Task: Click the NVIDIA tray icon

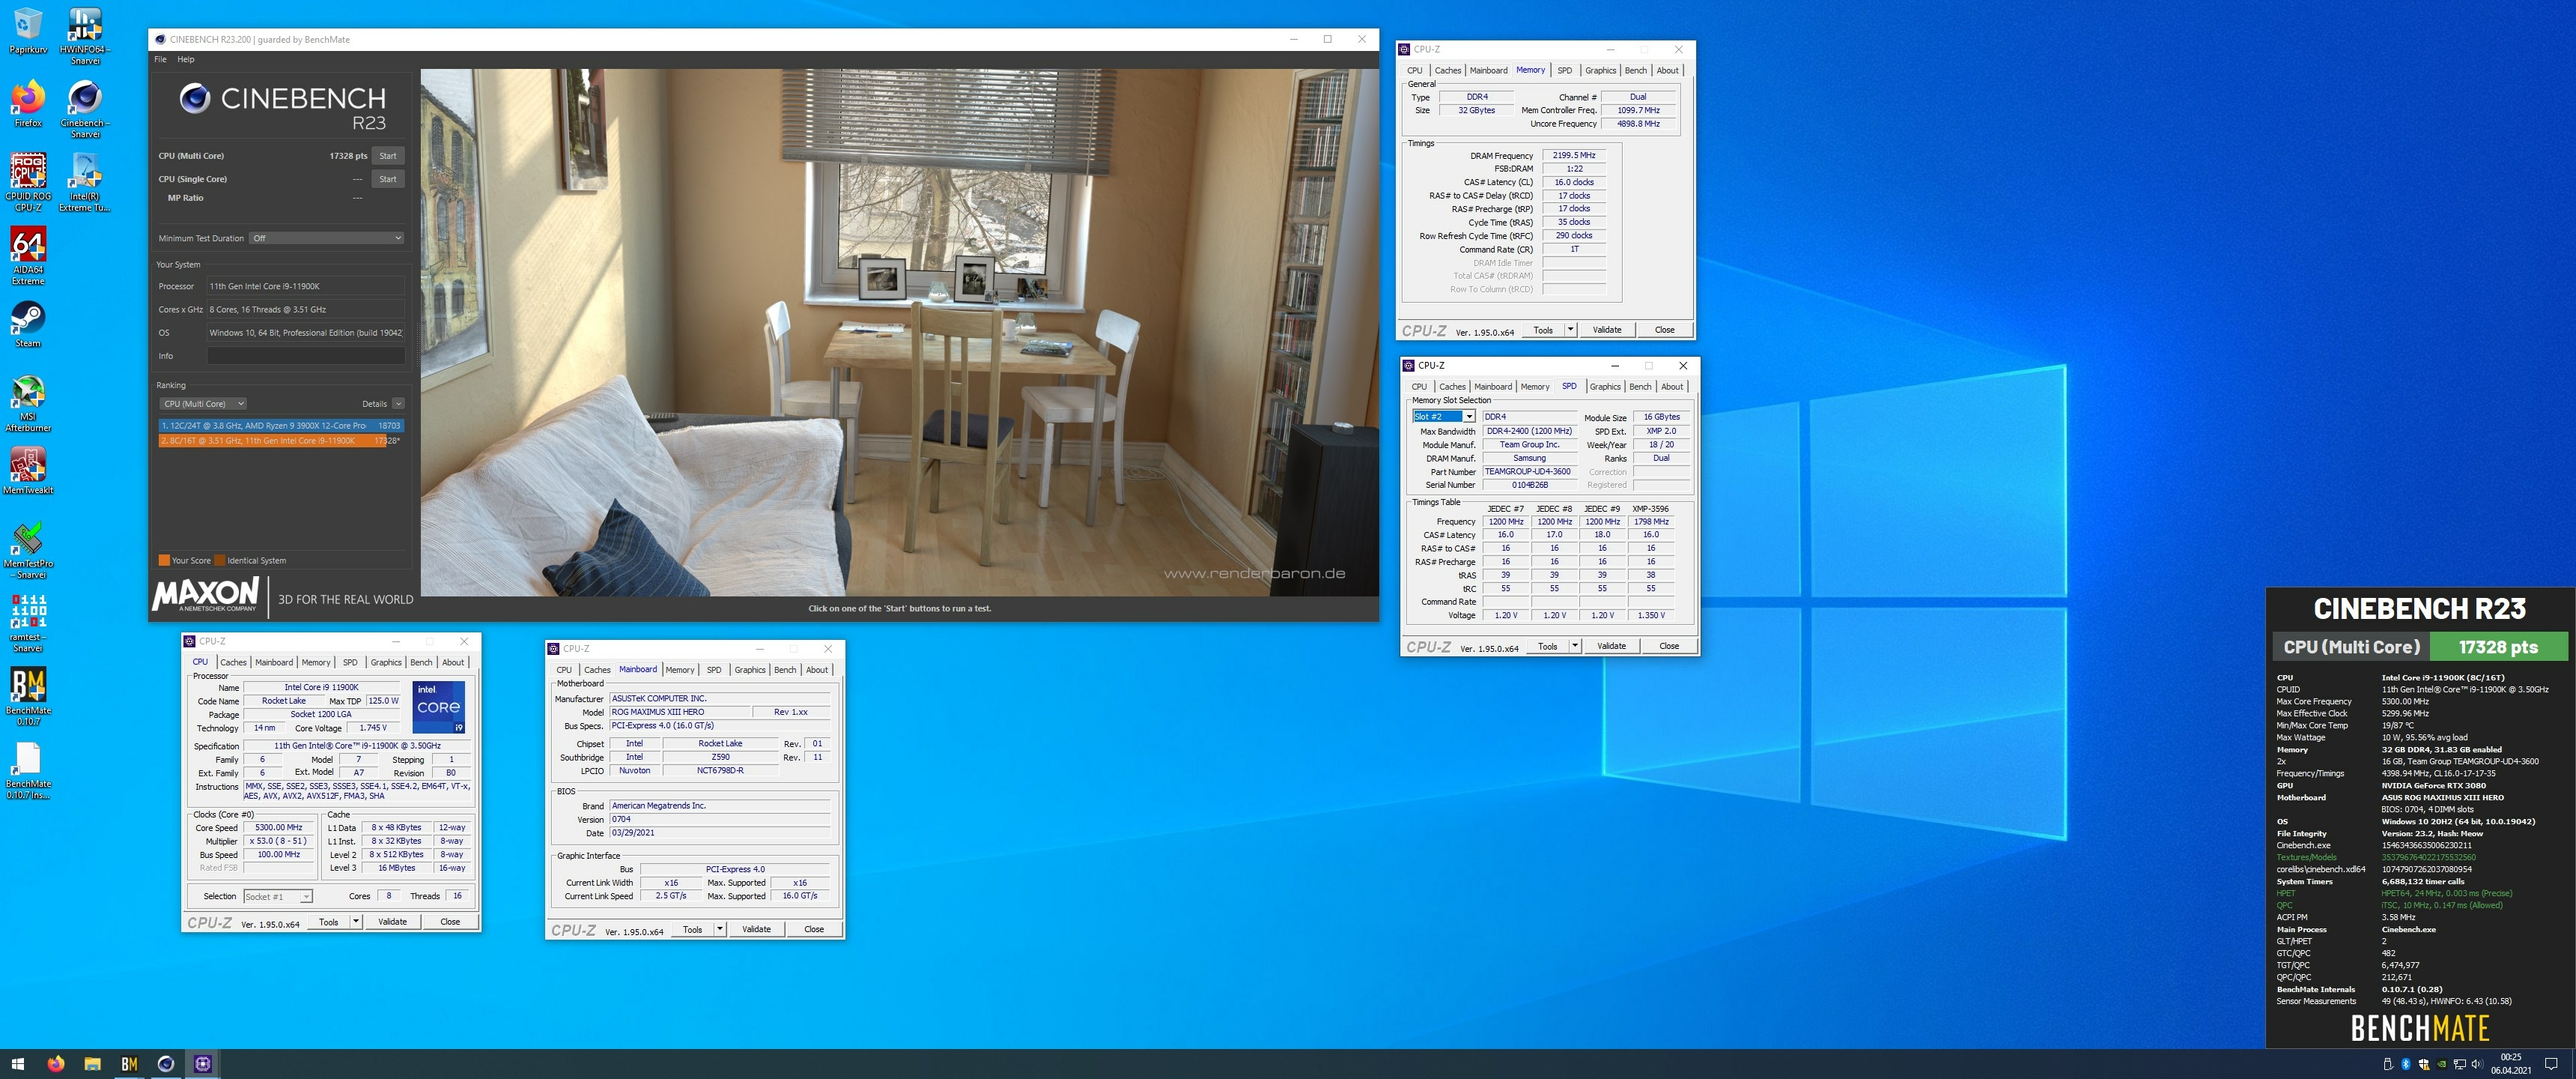Action: point(2441,1064)
